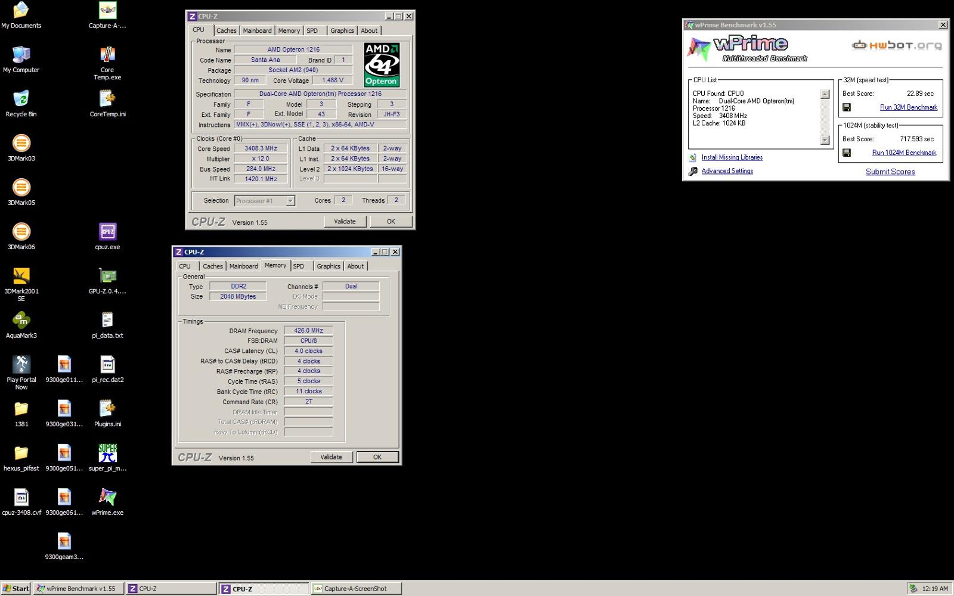Viewport: 954px width, 596px height.
Task: Switch to wPrime Benchmark taskbar button
Action: pyautogui.click(x=78, y=588)
